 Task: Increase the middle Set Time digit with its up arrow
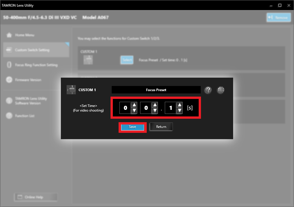click(x=155, y=105)
